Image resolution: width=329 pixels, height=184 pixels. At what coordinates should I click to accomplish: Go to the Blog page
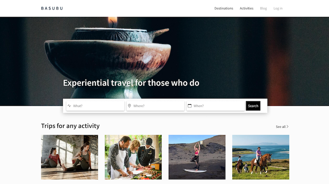[263, 9]
